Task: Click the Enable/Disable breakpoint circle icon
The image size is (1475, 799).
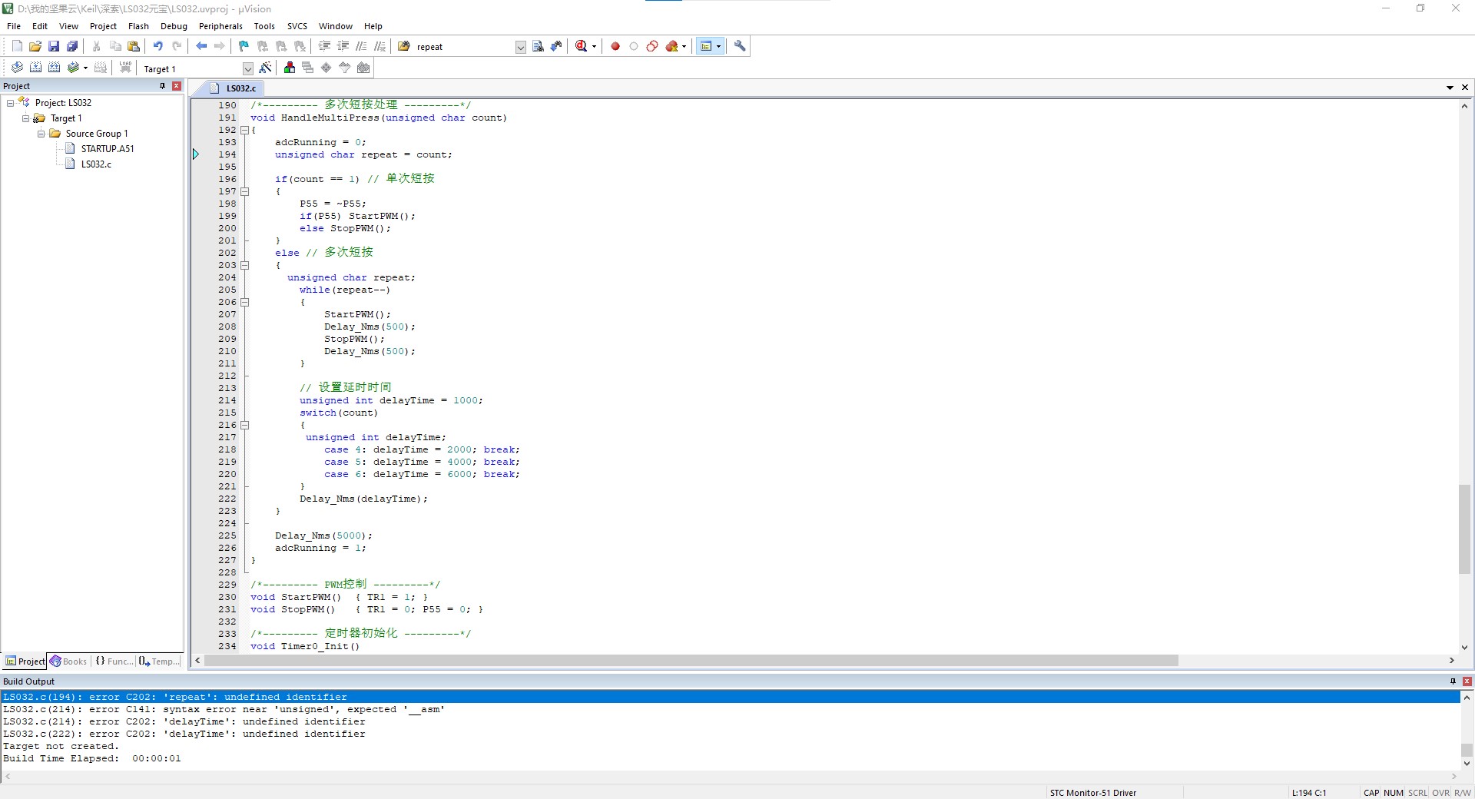Action: (x=634, y=46)
